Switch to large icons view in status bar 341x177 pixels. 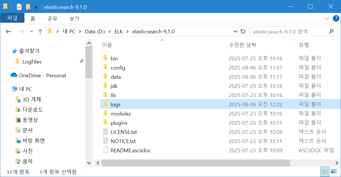click(334, 172)
